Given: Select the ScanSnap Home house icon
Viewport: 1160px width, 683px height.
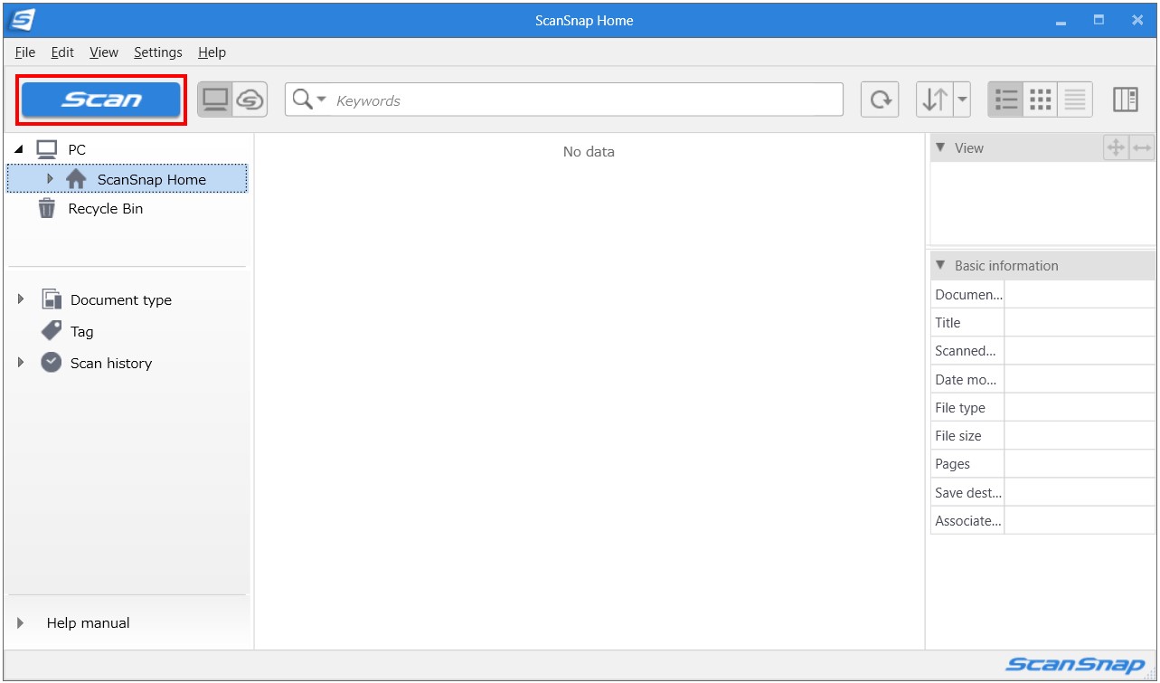Looking at the screenshot, I should coord(76,179).
